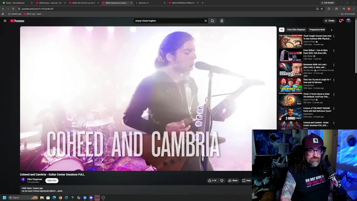
Task: Click the browser address bar URL
Action: (38, 9)
